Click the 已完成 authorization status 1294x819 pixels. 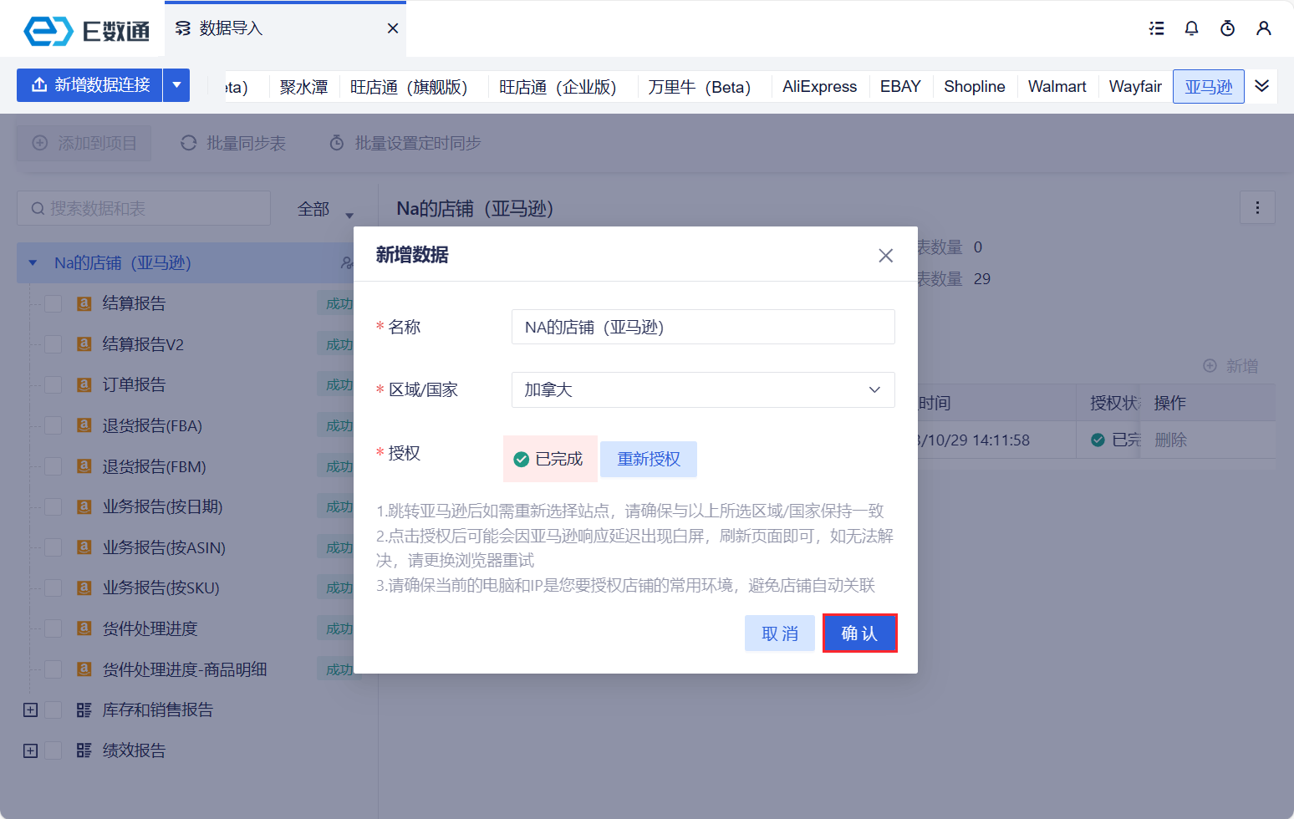click(x=550, y=459)
